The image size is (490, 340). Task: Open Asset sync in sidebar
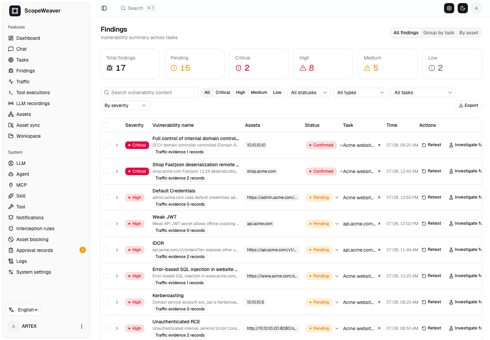[46, 125]
